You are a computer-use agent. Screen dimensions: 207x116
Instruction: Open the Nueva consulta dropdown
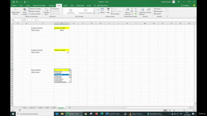[25, 12]
